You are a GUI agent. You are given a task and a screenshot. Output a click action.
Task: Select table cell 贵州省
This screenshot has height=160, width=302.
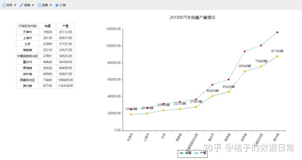click(27, 86)
